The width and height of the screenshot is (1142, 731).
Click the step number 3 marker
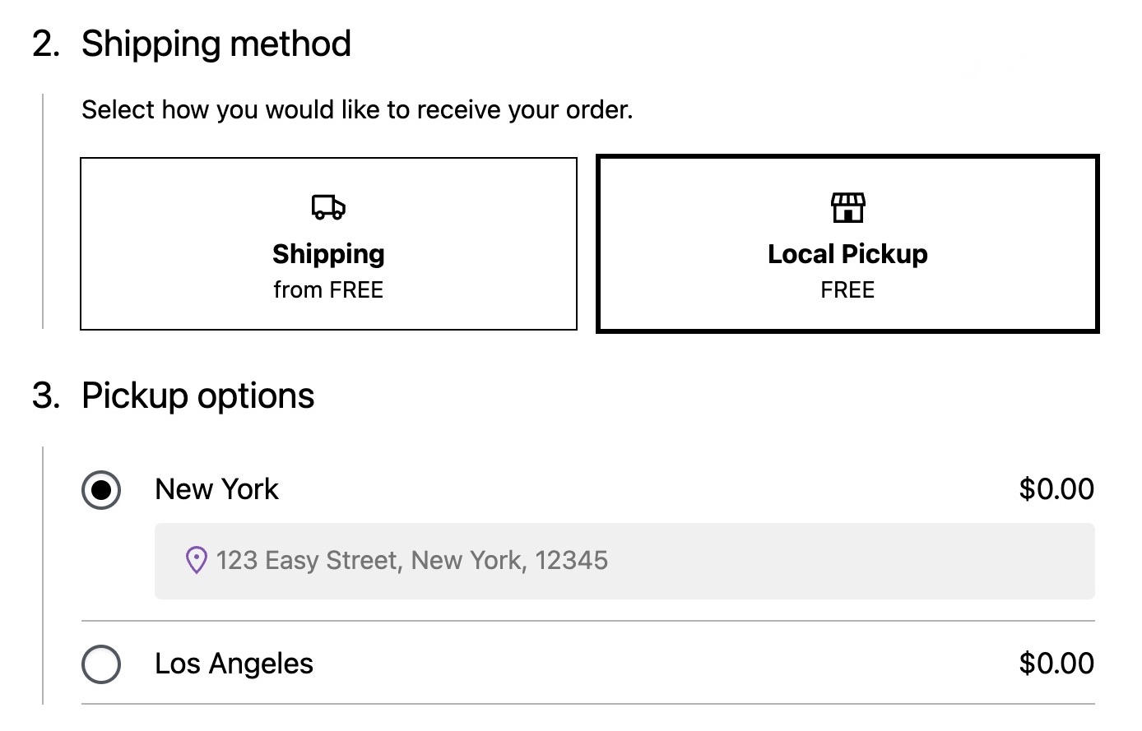[46, 396]
